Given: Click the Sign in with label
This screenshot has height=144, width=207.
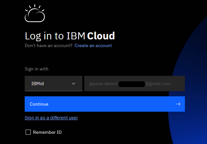Looking at the screenshot, I should (37, 69).
